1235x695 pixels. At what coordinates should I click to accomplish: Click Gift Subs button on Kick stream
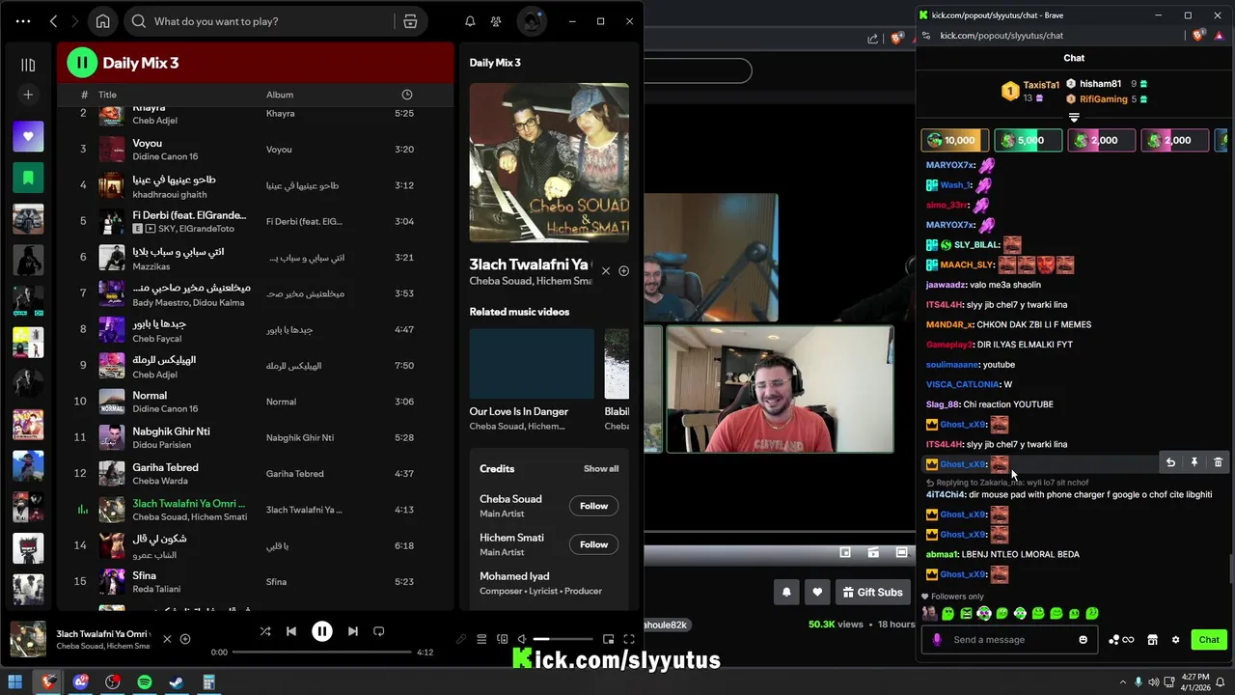(872, 592)
